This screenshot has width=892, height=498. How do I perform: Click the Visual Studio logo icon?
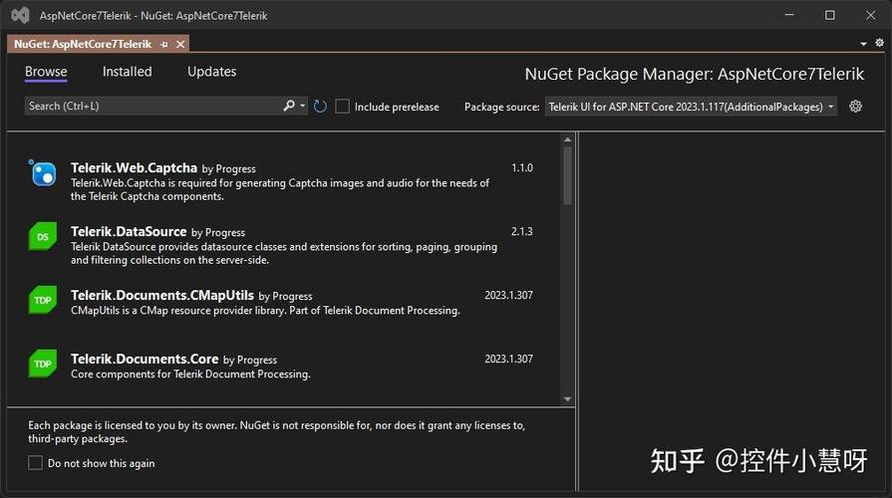[x=20, y=15]
